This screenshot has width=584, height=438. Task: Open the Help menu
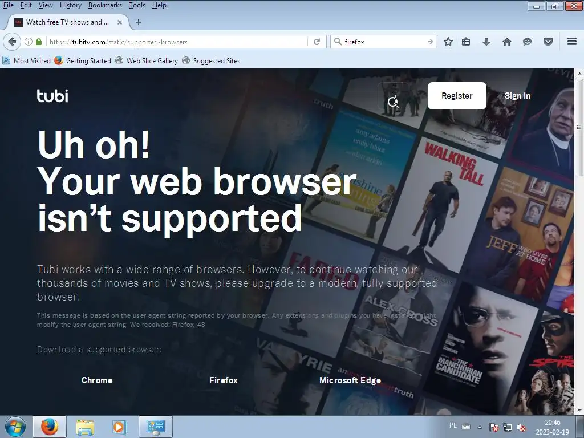click(159, 5)
